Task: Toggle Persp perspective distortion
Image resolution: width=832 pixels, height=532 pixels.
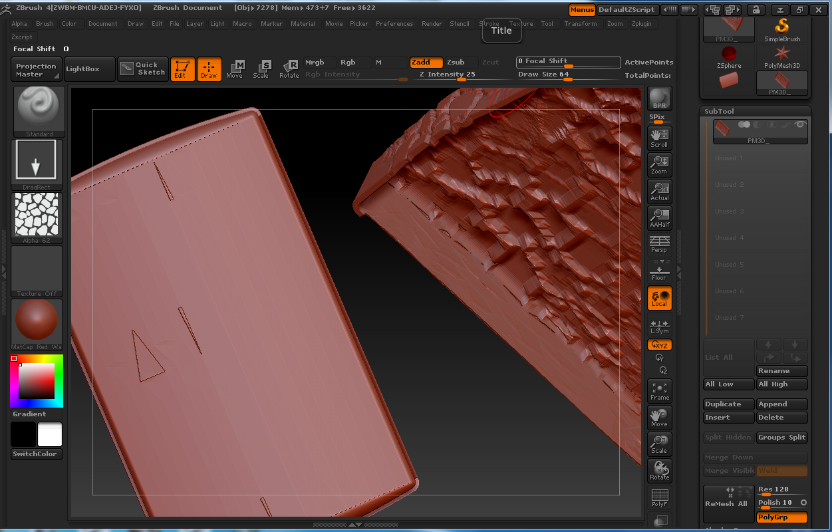Action: [659, 244]
